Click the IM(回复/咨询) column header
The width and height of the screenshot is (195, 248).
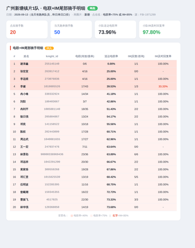tap(136, 56)
